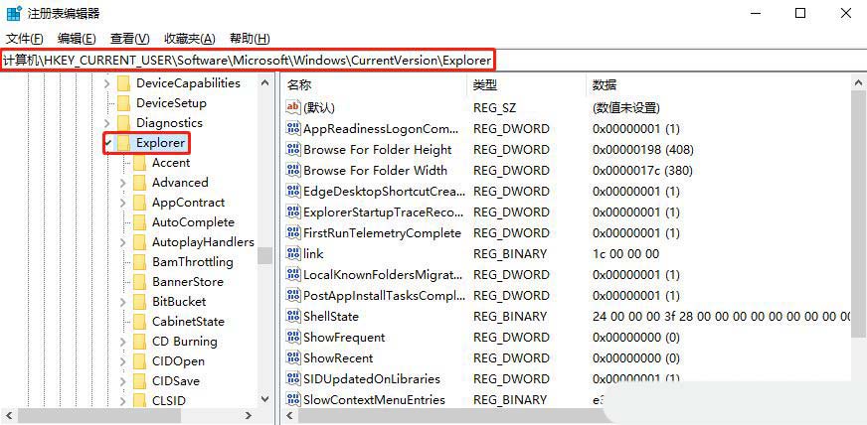Open the 帮助(H) menu
Image resolution: width=867 pixels, height=425 pixels.
(250, 39)
